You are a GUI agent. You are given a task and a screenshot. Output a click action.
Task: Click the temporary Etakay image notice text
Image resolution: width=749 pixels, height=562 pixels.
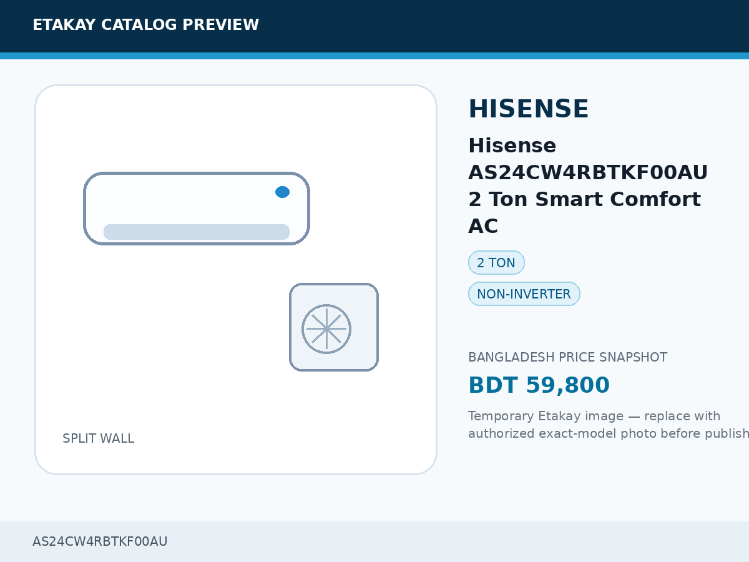tap(609, 425)
